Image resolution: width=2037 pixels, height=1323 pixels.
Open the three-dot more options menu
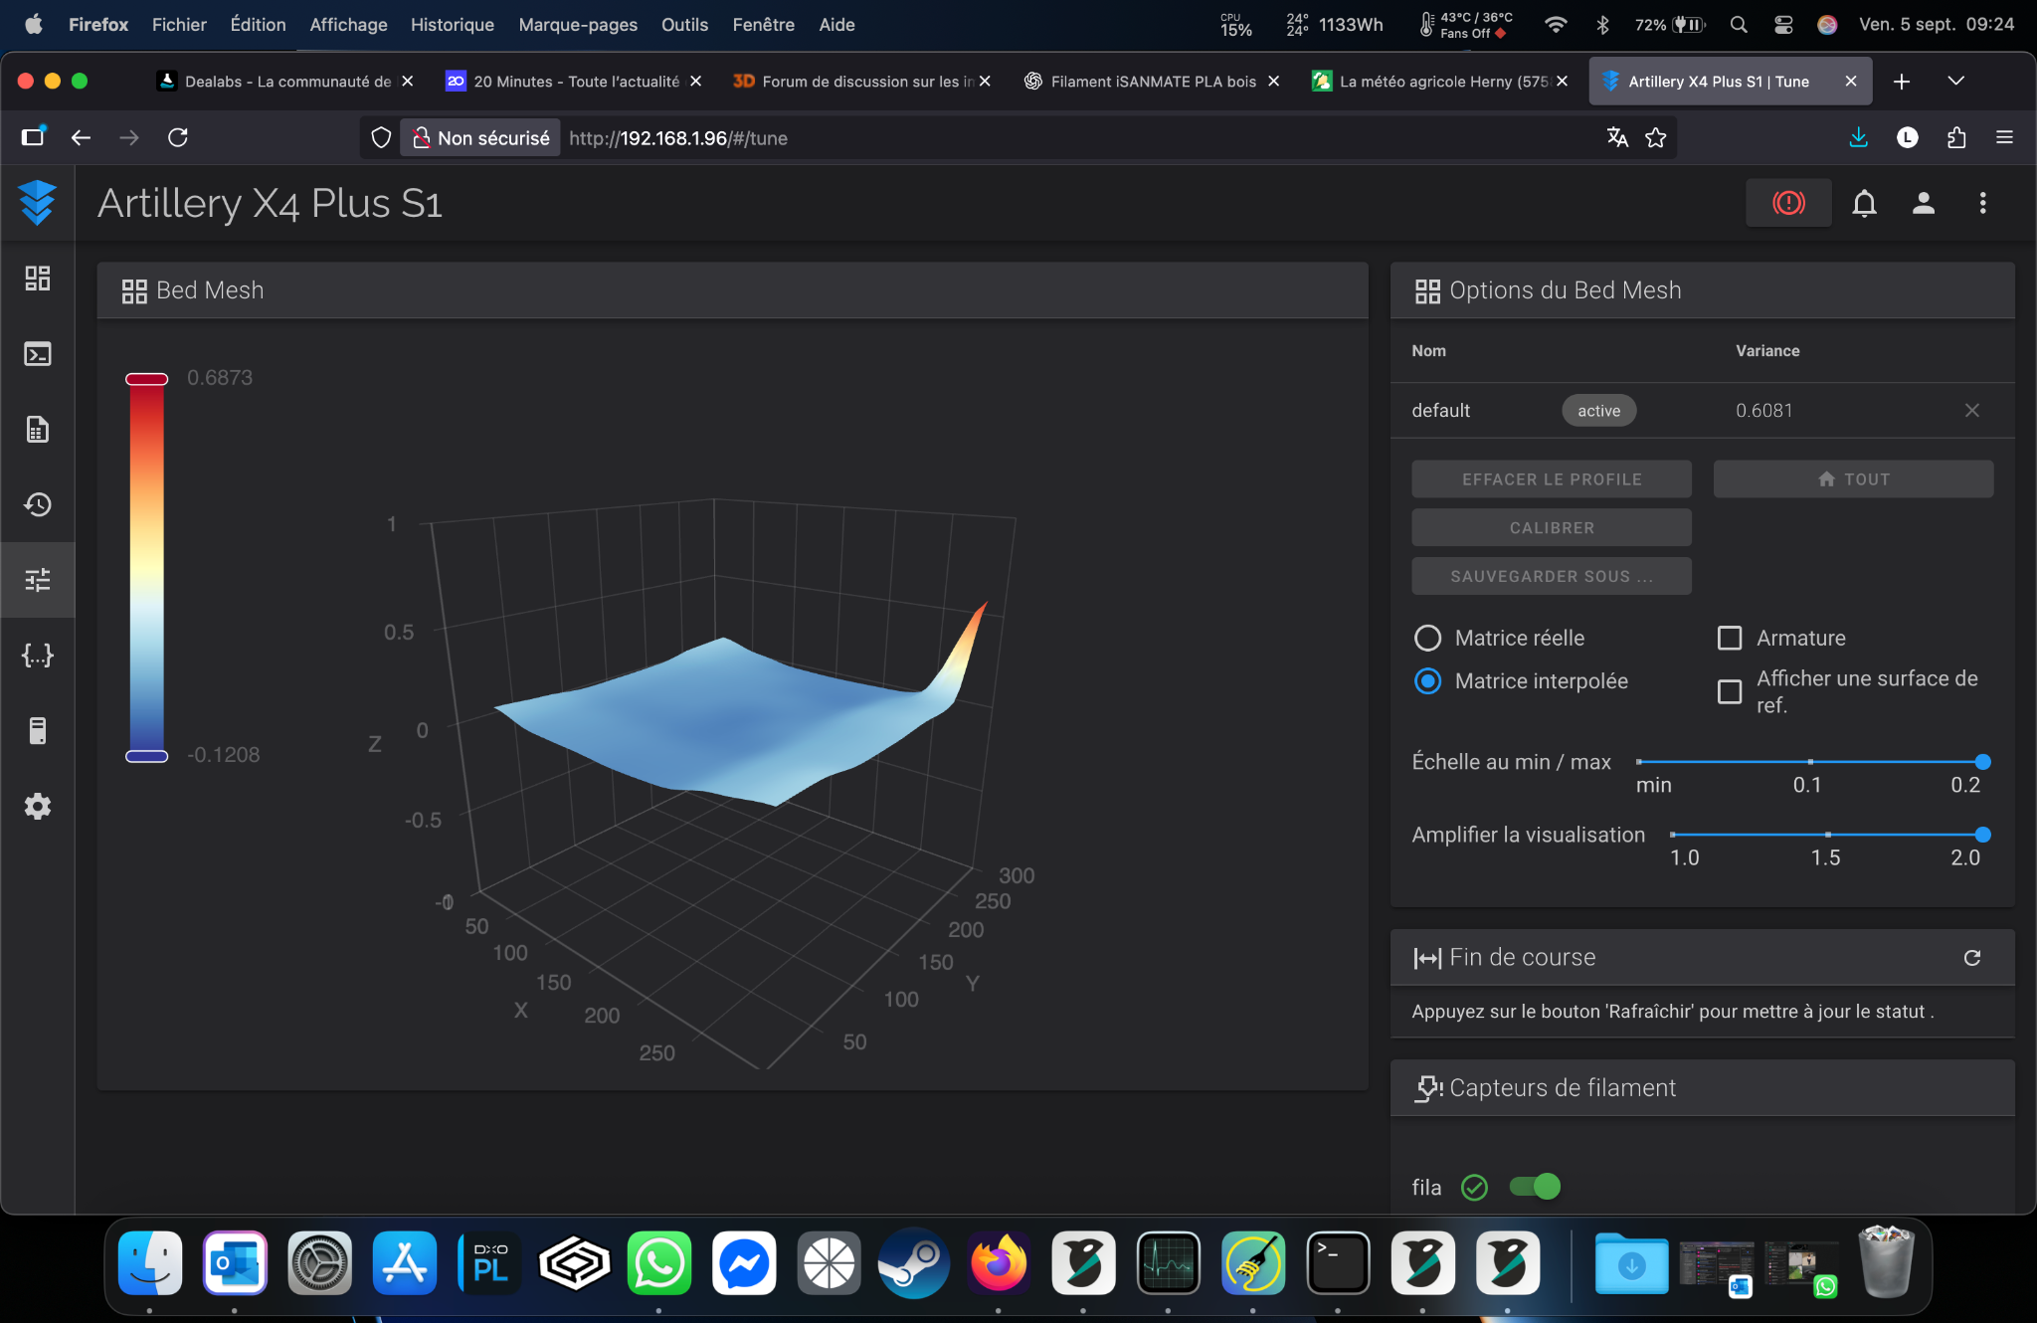1982,203
